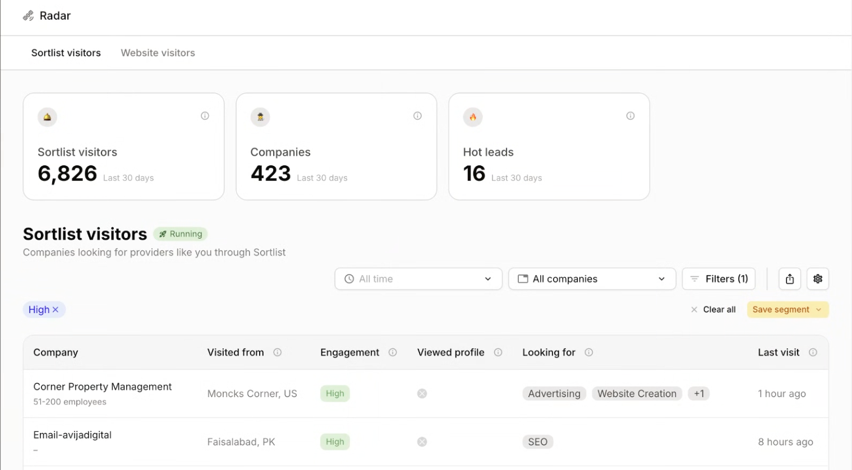The image size is (852, 470).
Task: Click info icon beside Visited from column
Action: point(277,352)
